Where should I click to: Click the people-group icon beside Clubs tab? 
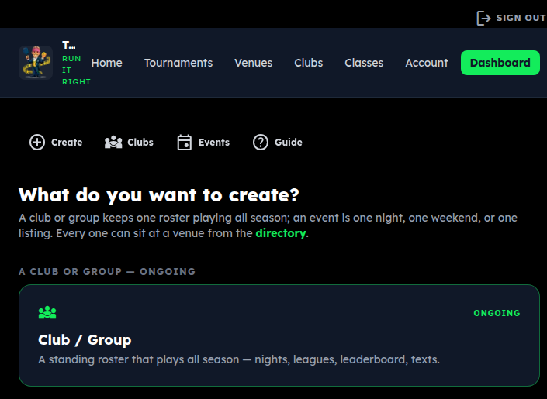113,143
